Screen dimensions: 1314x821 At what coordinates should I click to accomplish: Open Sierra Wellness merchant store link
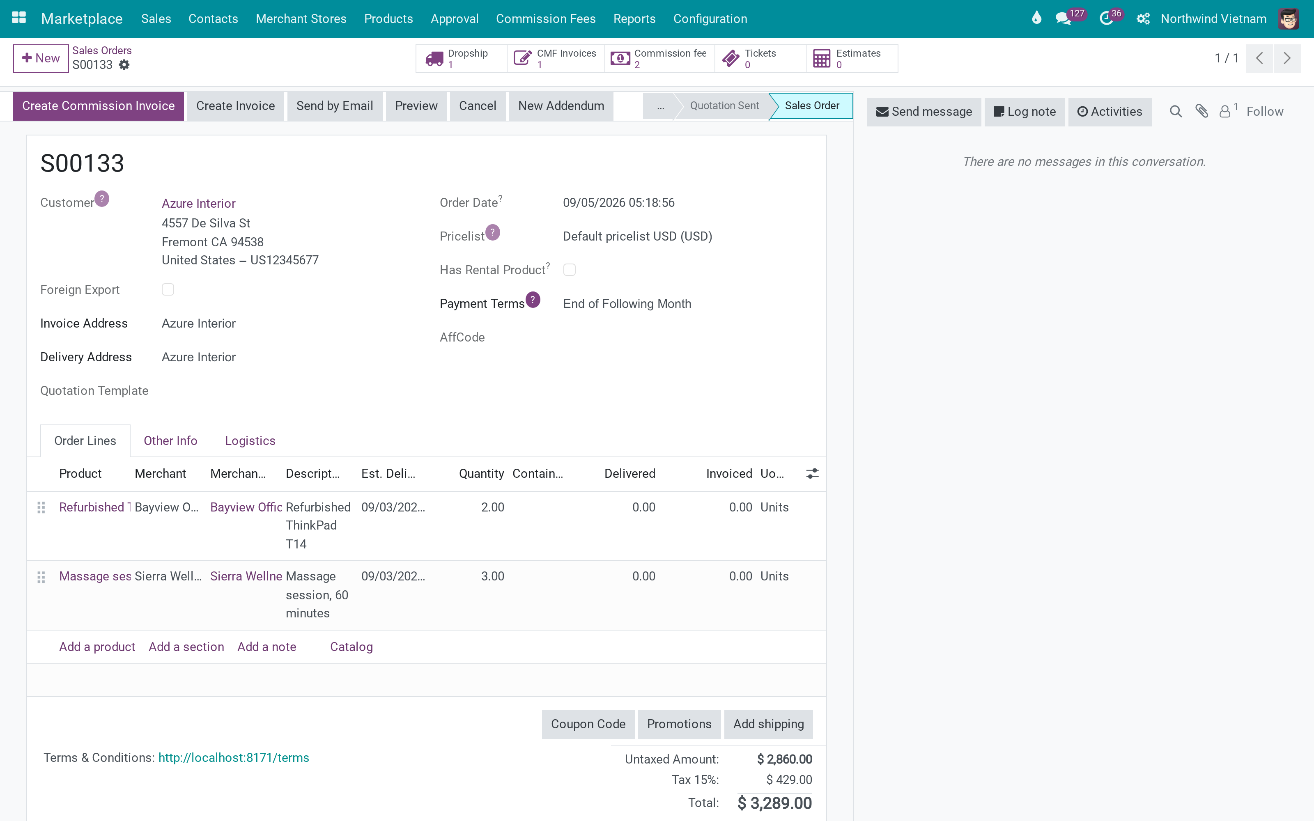246,576
